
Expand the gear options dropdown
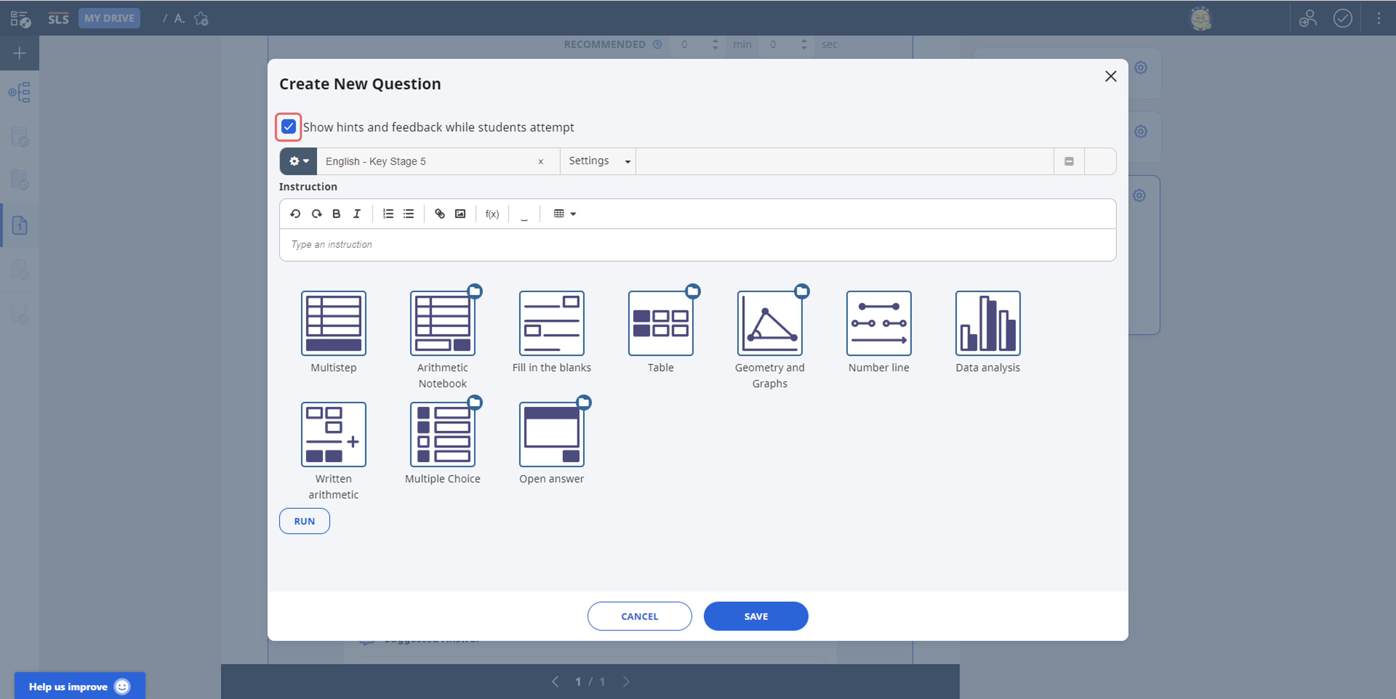[299, 161]
